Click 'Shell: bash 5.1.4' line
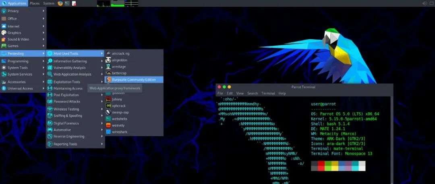Screen dimensions: 435x184 (x=330, y=124)
